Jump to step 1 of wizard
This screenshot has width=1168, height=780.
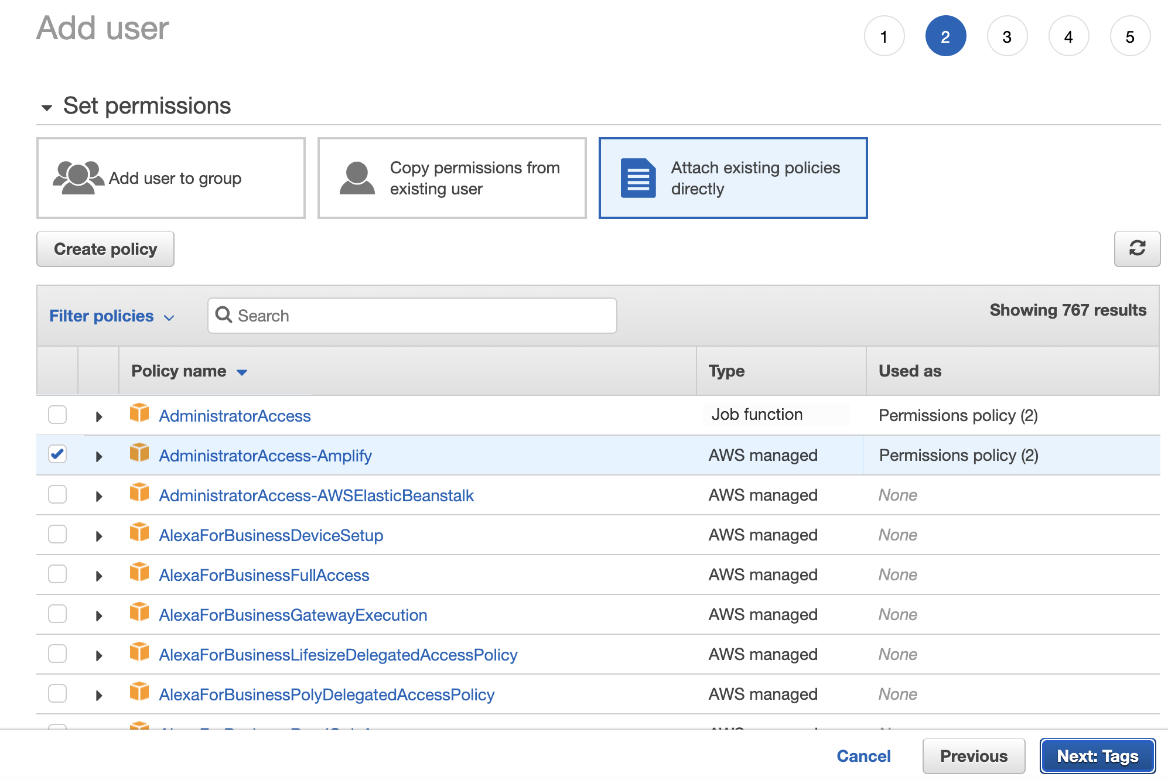[x=884, y=36]
